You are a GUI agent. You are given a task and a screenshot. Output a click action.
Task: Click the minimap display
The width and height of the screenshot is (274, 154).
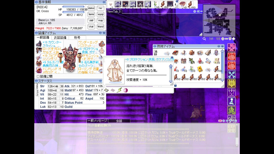(219, 20)
